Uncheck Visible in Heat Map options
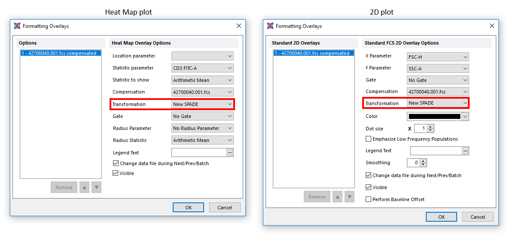The width and height of the screenshot is (507, 238). (116, 173)
